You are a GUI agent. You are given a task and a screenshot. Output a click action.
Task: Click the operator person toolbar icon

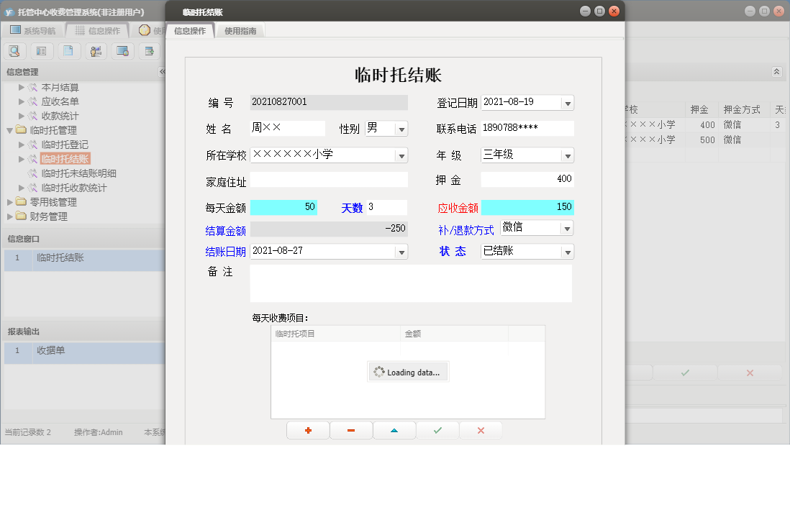(95, 50)
